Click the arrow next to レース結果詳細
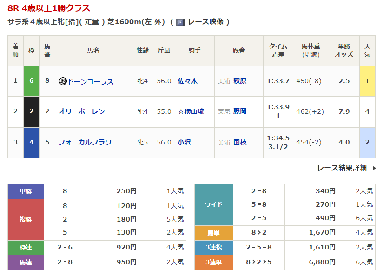This screenshot has width=383, height=275. pyautogui.click(x=374, y=168)
